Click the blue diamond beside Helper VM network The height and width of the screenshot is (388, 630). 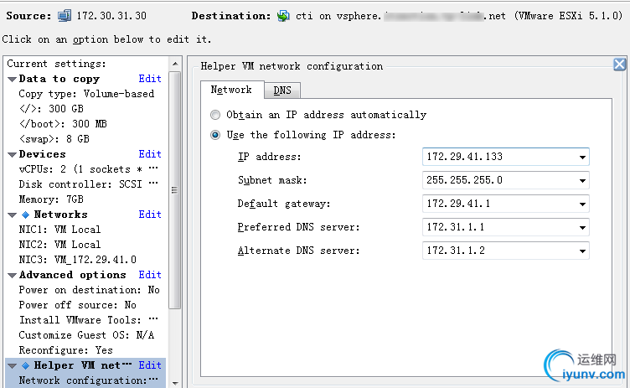click(x=25, y=365)
